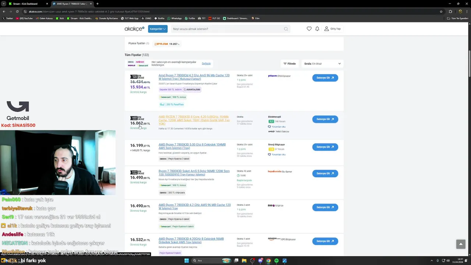This screenshot has width=471, height=265.
Task: Open Discord from the taskbar
Action: pos(260,261)
